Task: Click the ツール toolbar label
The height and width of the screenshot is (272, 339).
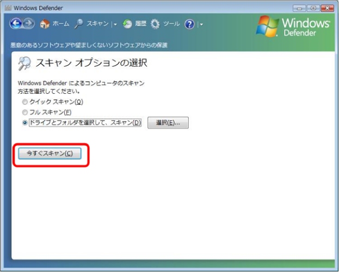Action: (171, 24)
